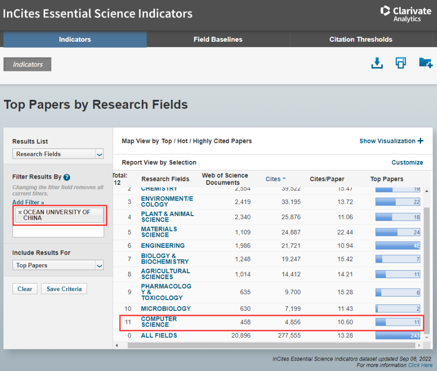Click the plus icon beside Show Visualization

(x=421, y=141)
